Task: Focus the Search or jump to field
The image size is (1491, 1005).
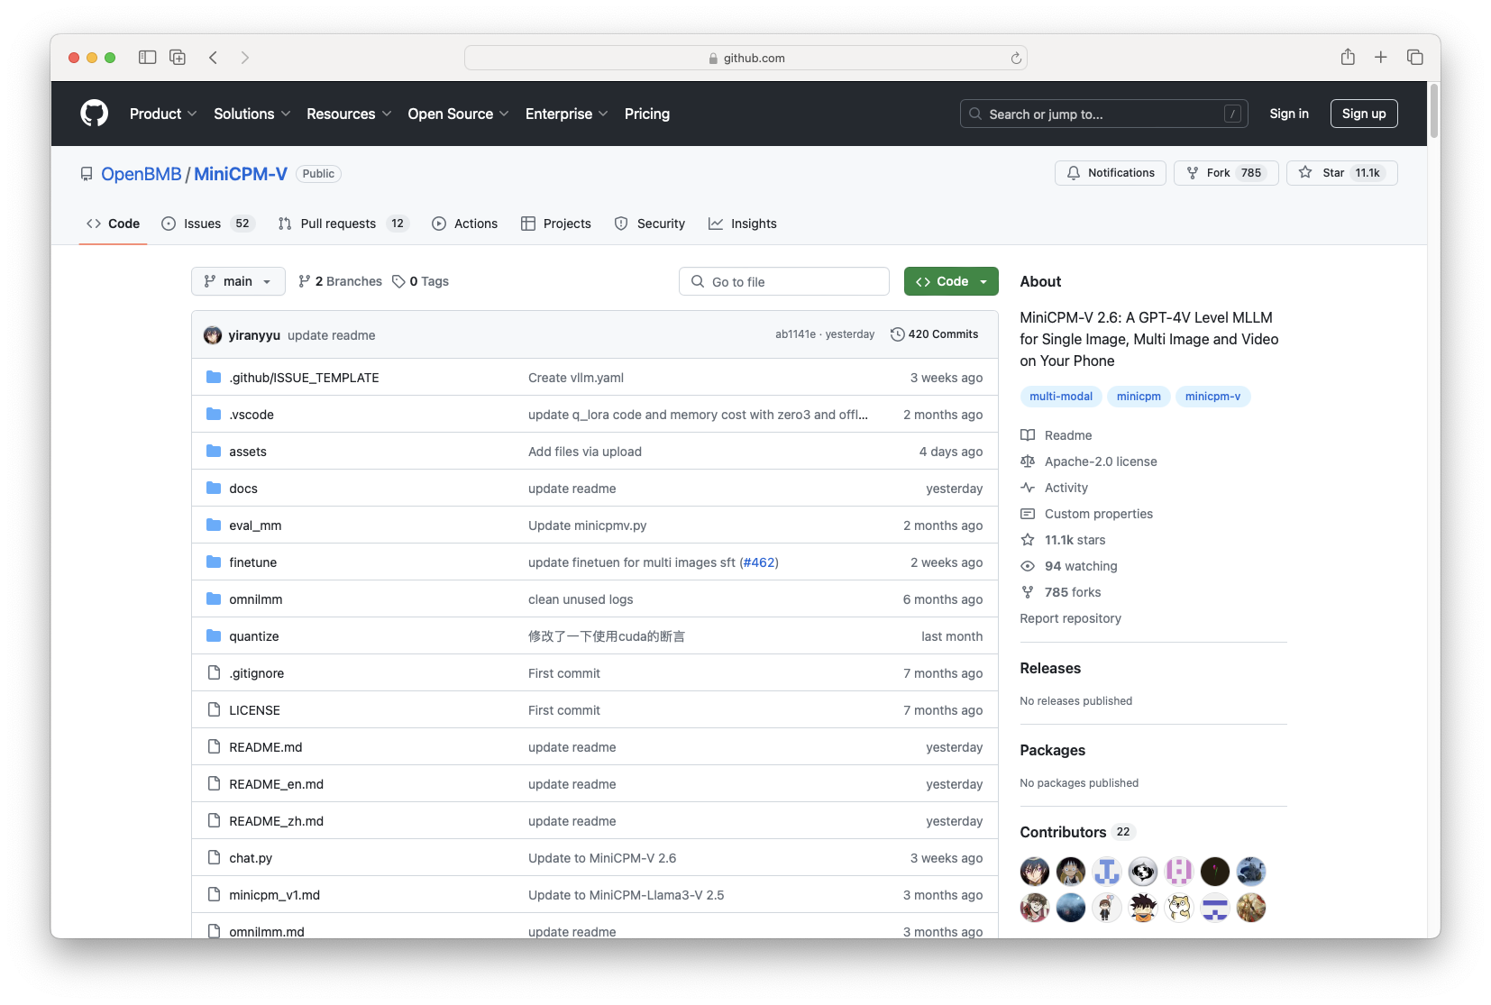Action: pos(1104,114)
